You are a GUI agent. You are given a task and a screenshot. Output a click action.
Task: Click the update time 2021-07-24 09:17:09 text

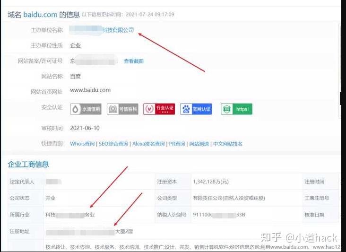point(150,15)
